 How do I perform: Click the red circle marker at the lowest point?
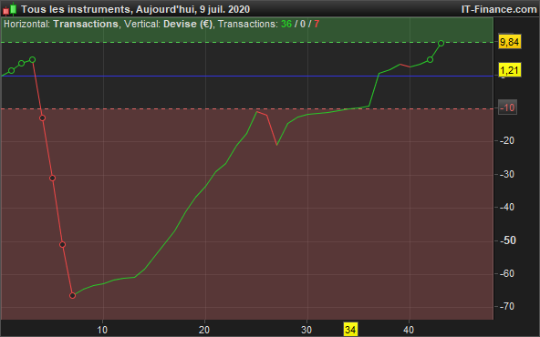[72, 295]
